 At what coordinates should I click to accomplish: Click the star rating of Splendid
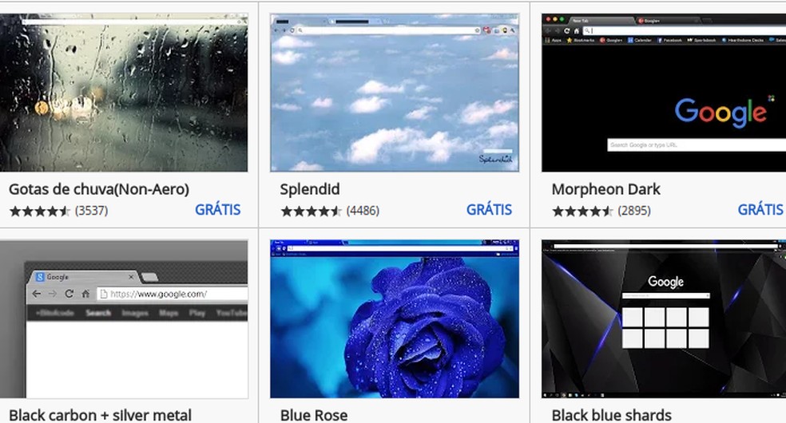tap(312, 211)
